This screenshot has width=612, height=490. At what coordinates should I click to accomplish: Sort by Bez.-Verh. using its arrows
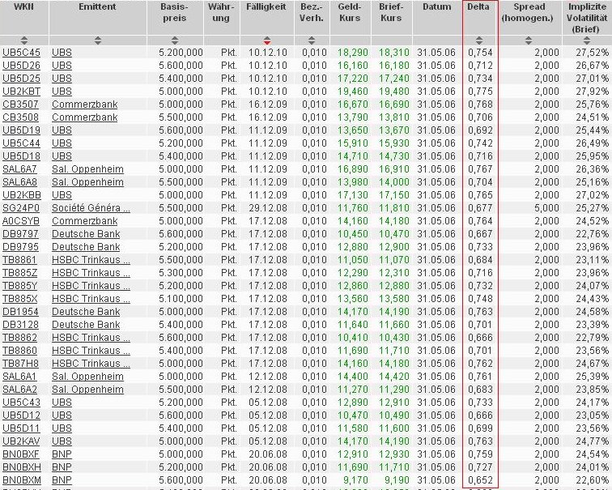click(x=312, y=40)
